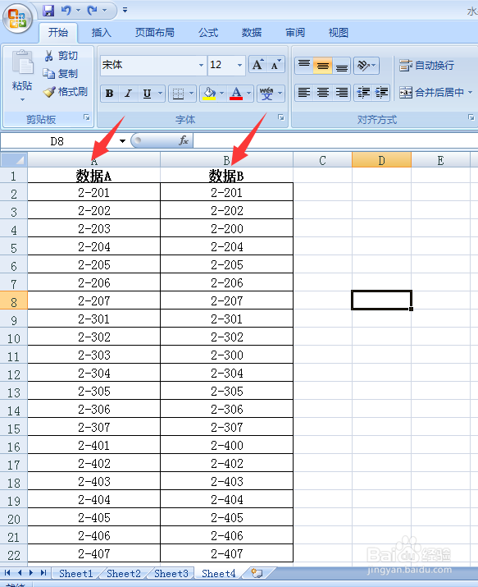Image resolution: width=478 pixels, height=587 pixels.
Task: Open the 宋体 font name dropdown
Action: 201,65
